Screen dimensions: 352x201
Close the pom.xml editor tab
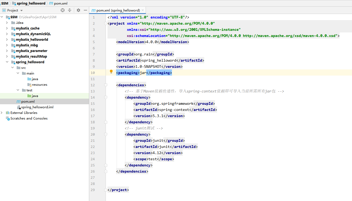pyautogui.click(x=143, y=10)
